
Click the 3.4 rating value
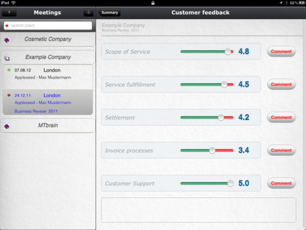click(x=244, y=150)
